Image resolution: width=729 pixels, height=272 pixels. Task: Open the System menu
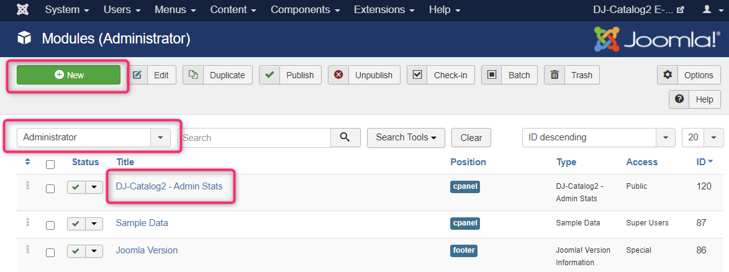point(68,9)
